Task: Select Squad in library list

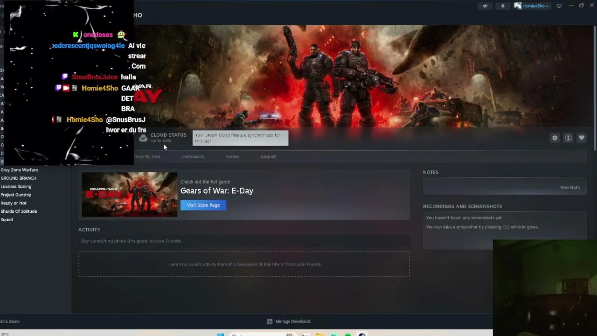Action: coord(7,220)
